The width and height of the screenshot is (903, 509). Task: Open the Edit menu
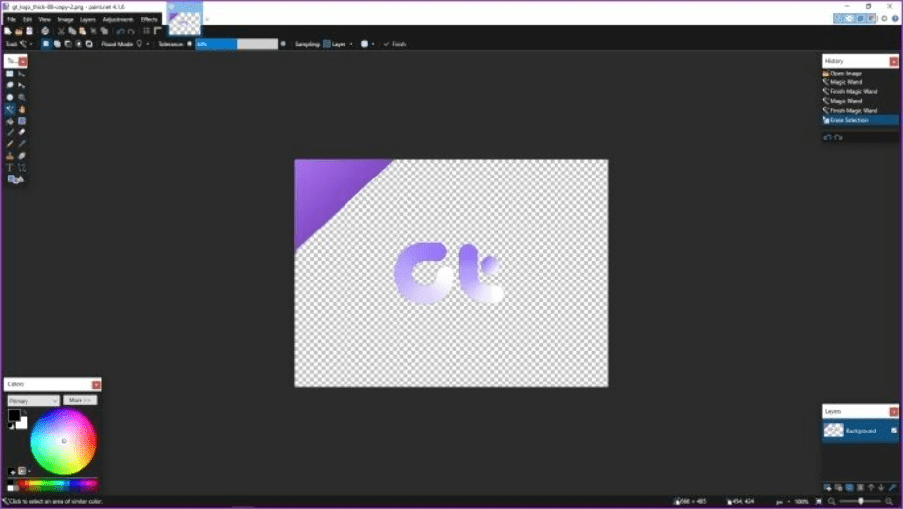(x=27, y=19)
